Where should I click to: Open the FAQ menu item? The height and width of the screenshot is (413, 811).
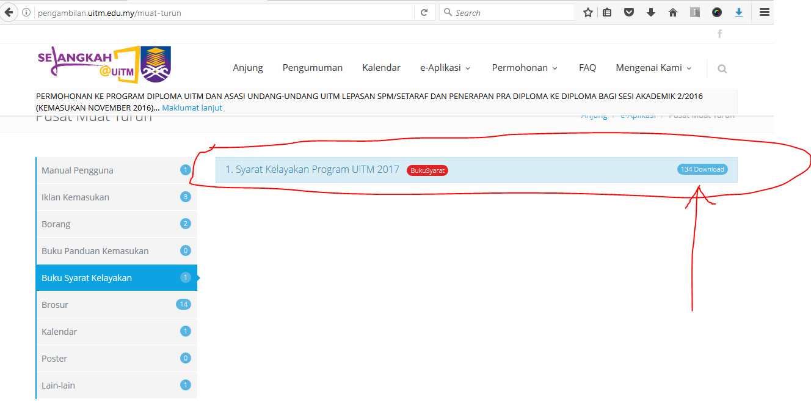tap(587, 68)
